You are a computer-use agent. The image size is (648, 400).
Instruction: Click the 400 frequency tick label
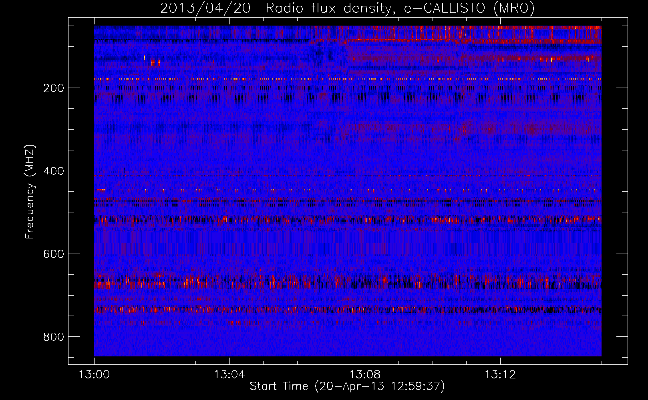54,171
